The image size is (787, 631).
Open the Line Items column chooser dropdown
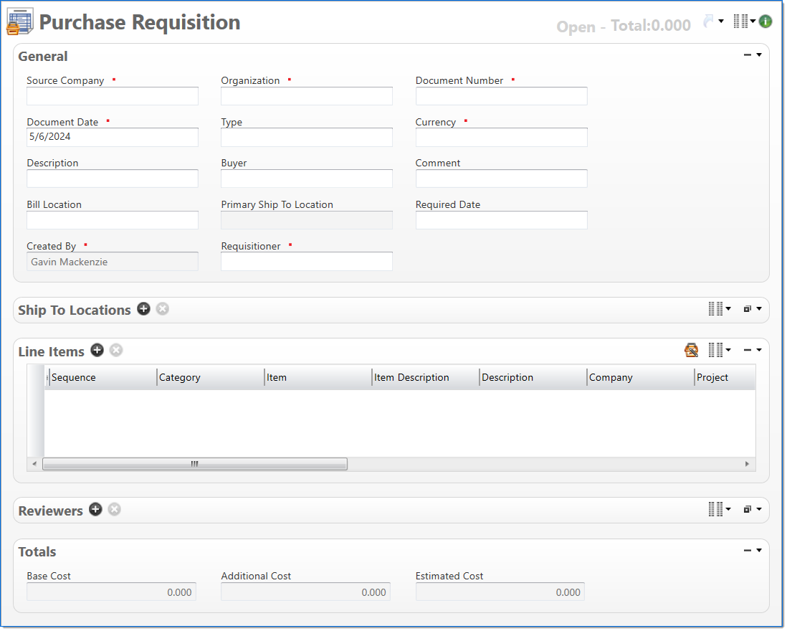(719, 350)
